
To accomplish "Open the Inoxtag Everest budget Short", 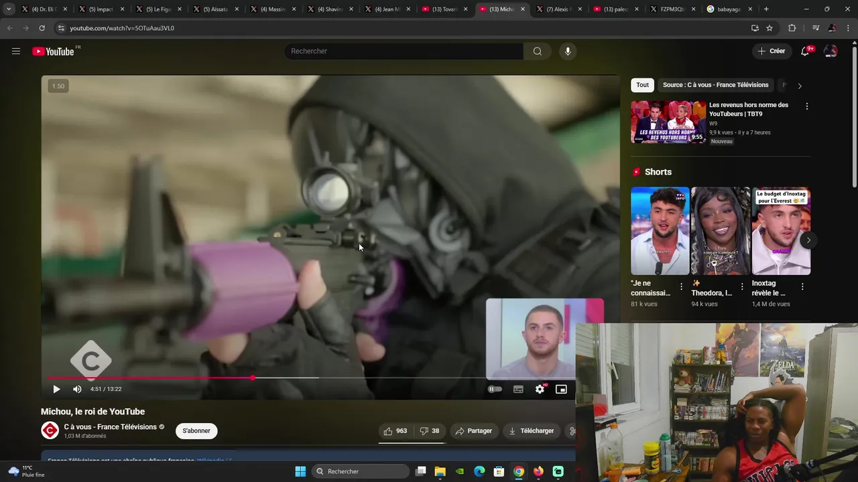I will click(781, 231).
